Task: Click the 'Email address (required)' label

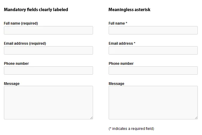Action: pyautogui.click(x=25, y=43)
